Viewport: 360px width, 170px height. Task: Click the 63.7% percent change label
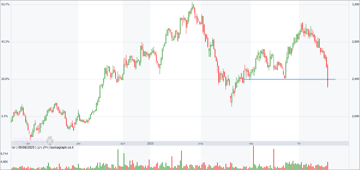tap(5, 5)
